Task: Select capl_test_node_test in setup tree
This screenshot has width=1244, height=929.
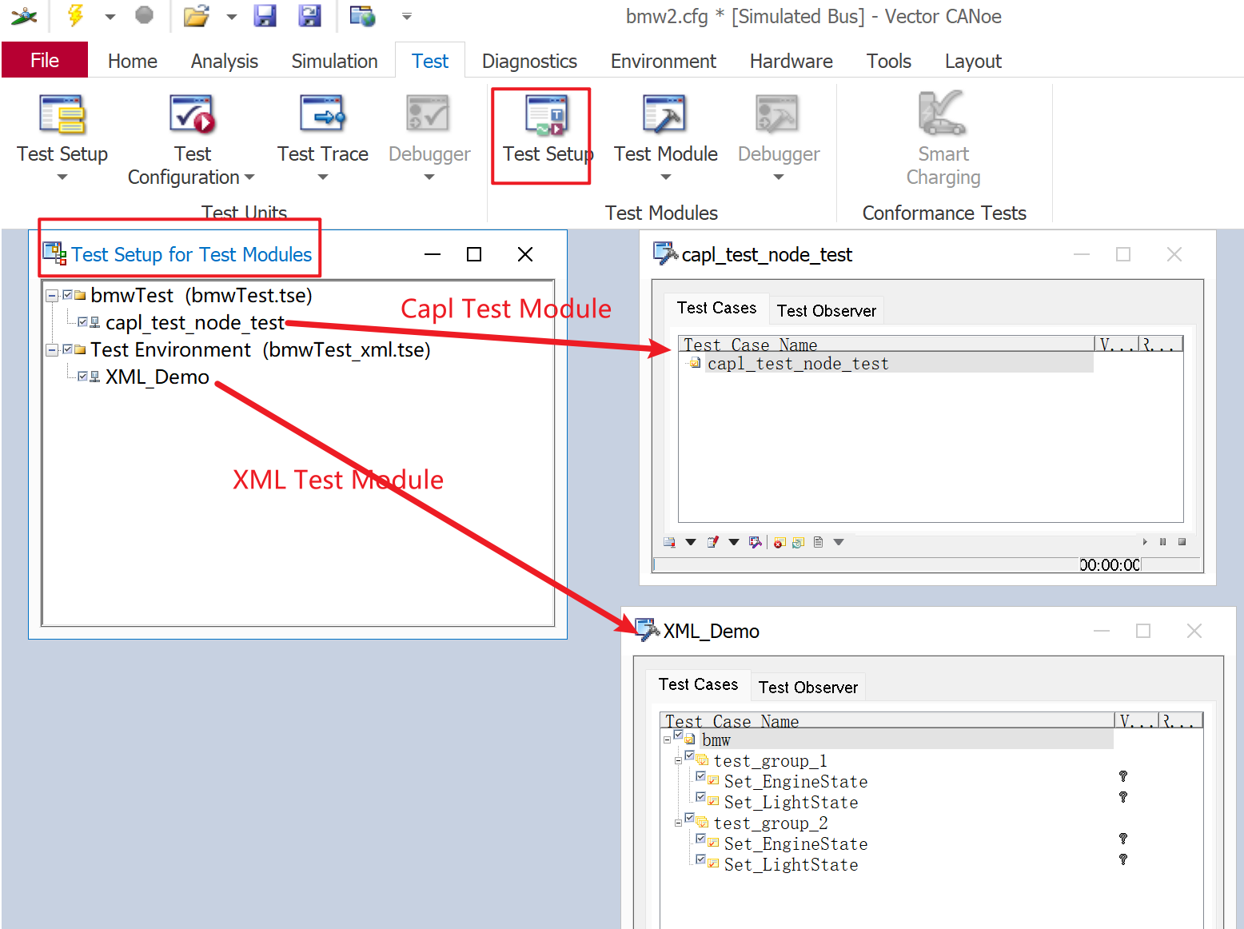Action: (x=195, y=322)
